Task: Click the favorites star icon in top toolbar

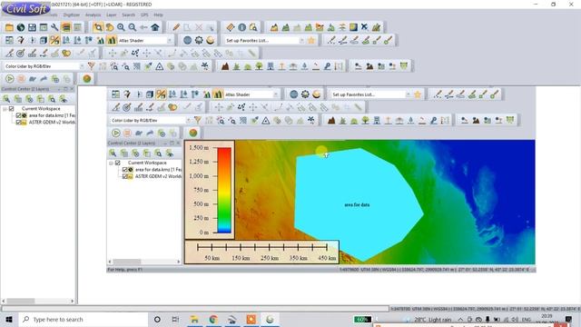Action: tap(311, 40)
